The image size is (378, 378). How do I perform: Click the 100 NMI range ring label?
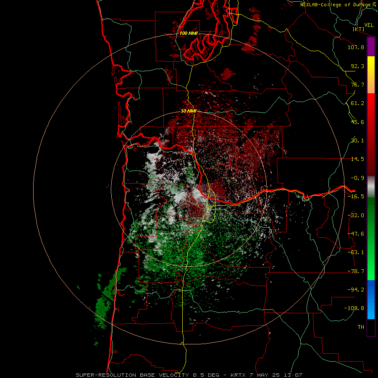(x=189, y=33)
